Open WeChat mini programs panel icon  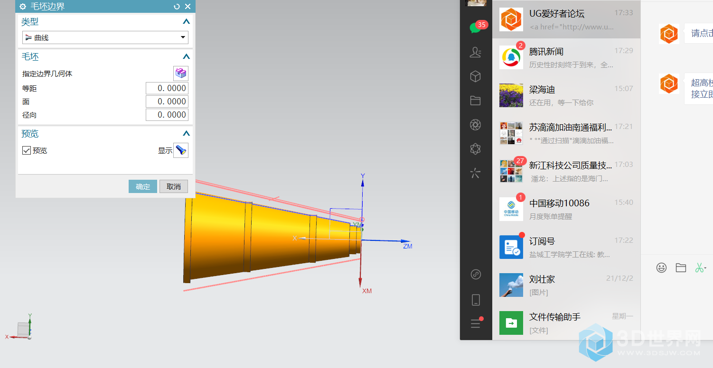pyautogui.click(x=476, y=274)
